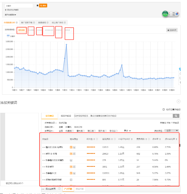This screenshot has height=194, width=187.
Task: Select 同行词 recommendation reason filter
Action: click(90, 131)
